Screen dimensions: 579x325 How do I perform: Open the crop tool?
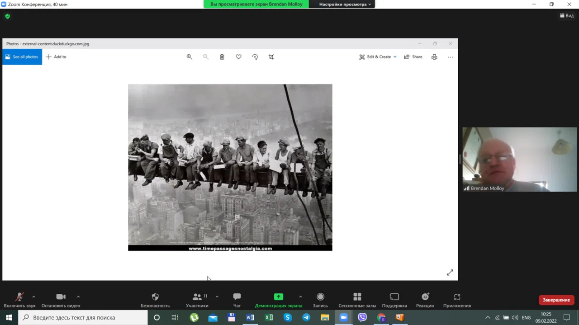pyautogui.click(x=271, y=57)
